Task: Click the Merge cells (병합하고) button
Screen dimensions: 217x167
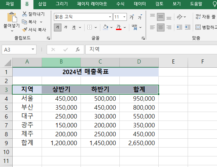Action: click(x=206, y=27)
